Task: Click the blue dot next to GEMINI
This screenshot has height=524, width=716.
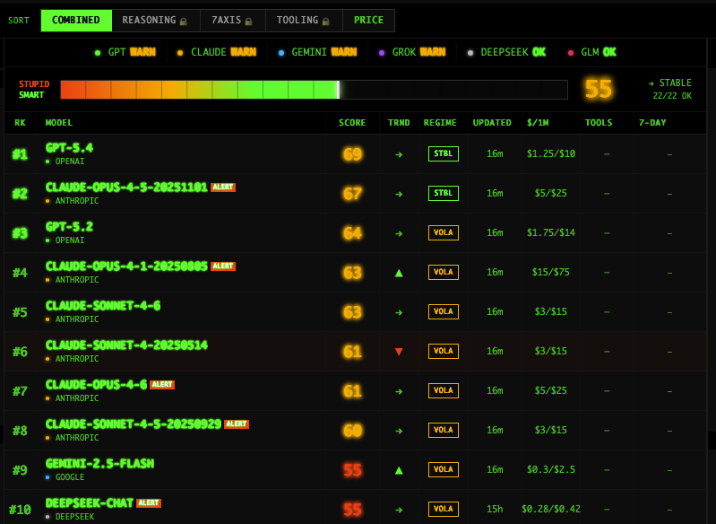Action: point(281,53)
